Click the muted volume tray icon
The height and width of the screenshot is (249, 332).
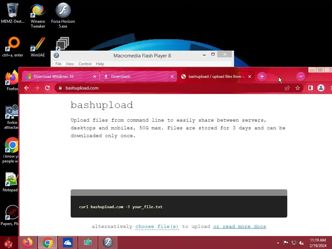pos(302,243)
